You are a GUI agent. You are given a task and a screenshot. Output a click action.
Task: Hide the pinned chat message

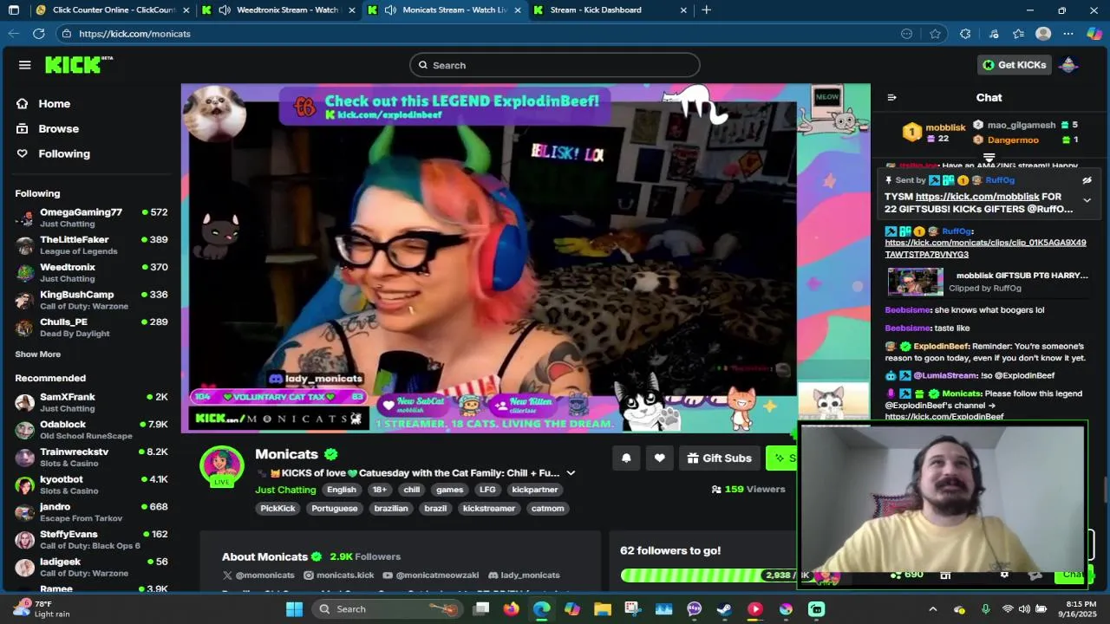point(1087,180)
